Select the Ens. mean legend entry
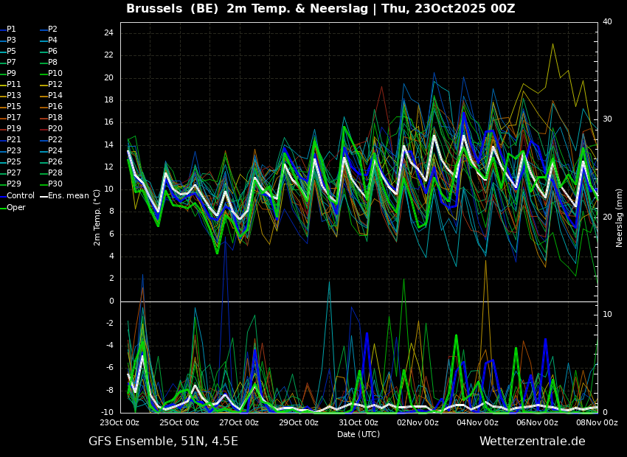The width and height of the screenshot is (627, 457). coord(65,196)
